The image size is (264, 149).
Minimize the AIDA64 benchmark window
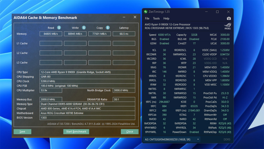pyautogui.click(x=124, y=17)
